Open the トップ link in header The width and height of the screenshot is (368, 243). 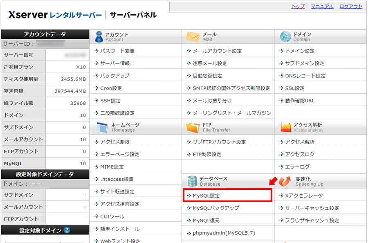click(297, 7)
